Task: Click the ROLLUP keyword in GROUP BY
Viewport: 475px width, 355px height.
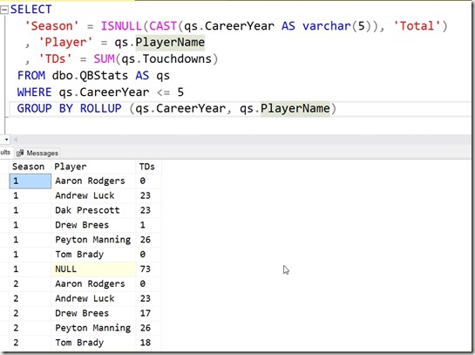Action: coord(101,108)
